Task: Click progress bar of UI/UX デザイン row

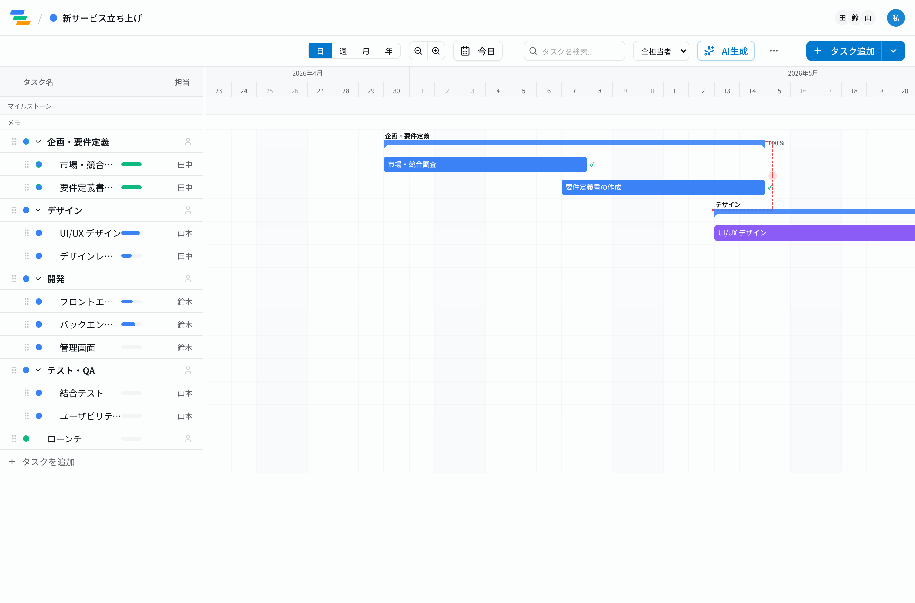Action: [x=131, y=233]
